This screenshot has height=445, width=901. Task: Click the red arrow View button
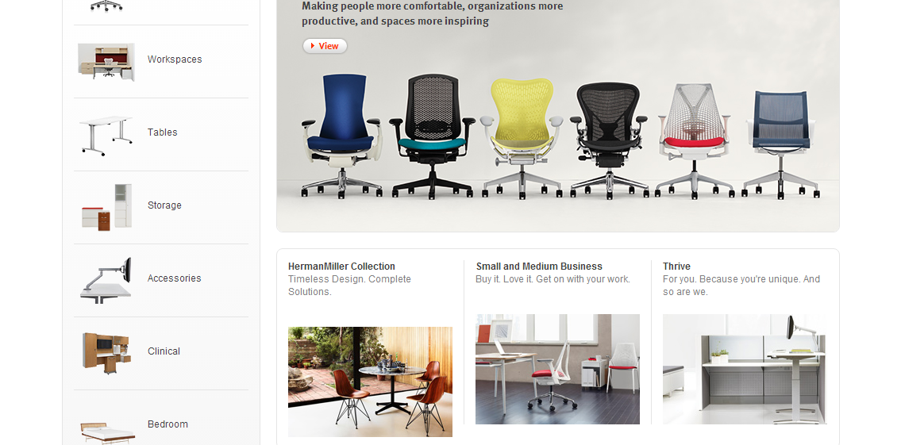(325, 46)
